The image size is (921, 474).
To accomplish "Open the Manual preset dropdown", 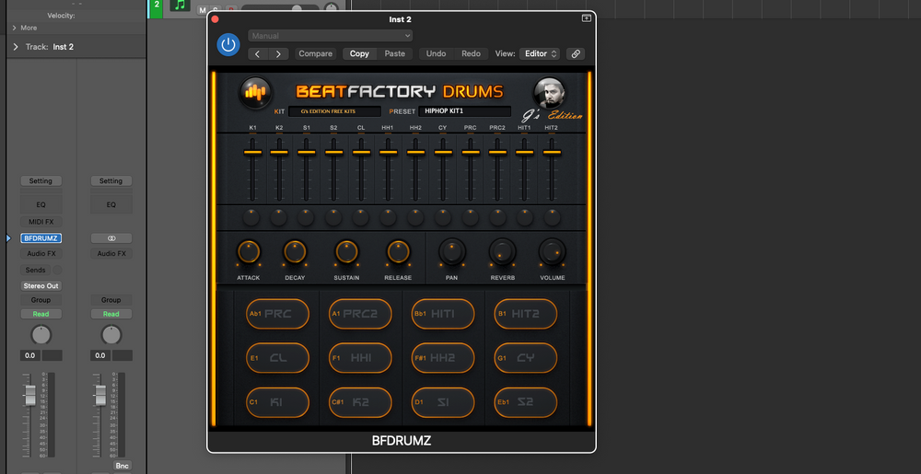I will pos(330,36).
